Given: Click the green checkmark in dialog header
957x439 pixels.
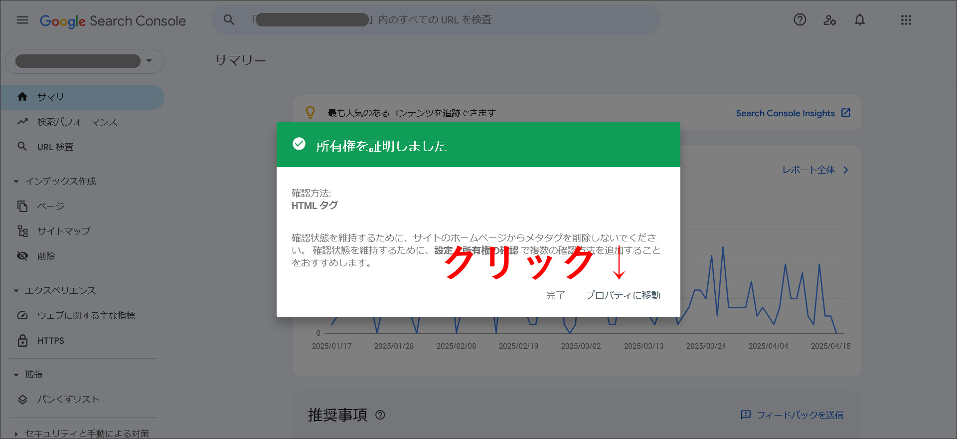Looking at the screenshot, I should point(299,144).
